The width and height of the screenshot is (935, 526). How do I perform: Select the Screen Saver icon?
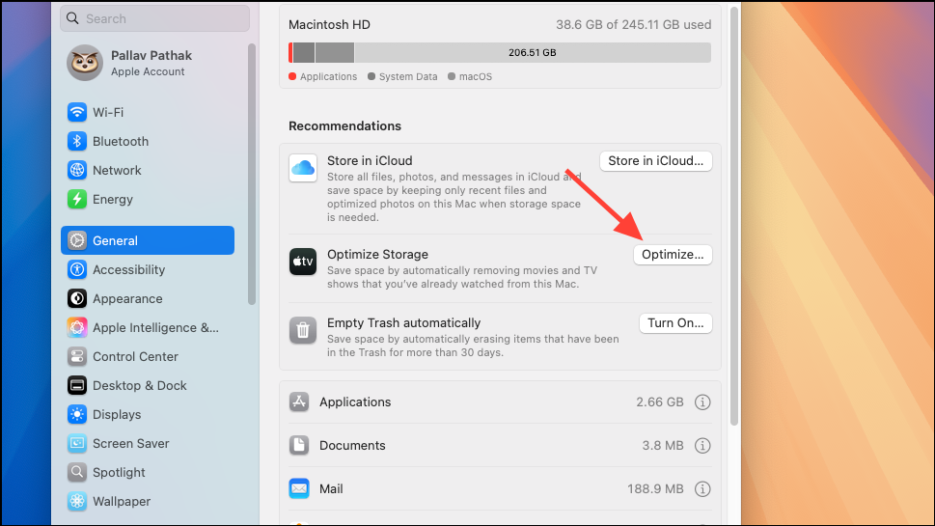click(77, 443)
